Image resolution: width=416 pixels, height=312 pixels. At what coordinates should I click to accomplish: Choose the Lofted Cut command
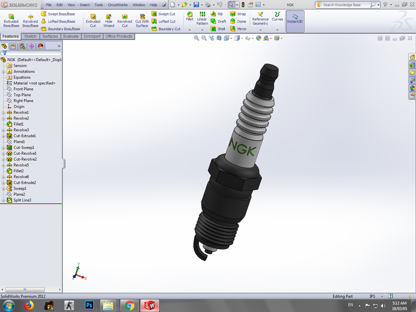163,21
